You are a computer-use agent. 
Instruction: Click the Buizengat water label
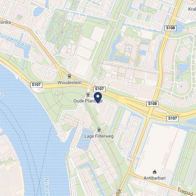click(x=13, y=40)
